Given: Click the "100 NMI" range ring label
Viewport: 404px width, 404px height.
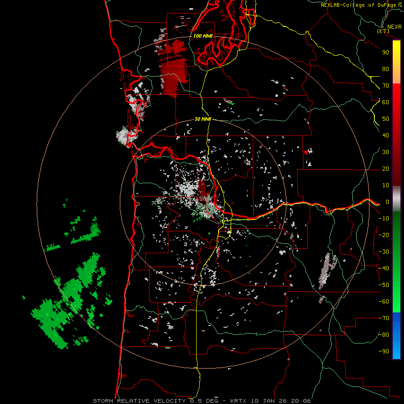Looking at the screenshot, I should point(203,36).
